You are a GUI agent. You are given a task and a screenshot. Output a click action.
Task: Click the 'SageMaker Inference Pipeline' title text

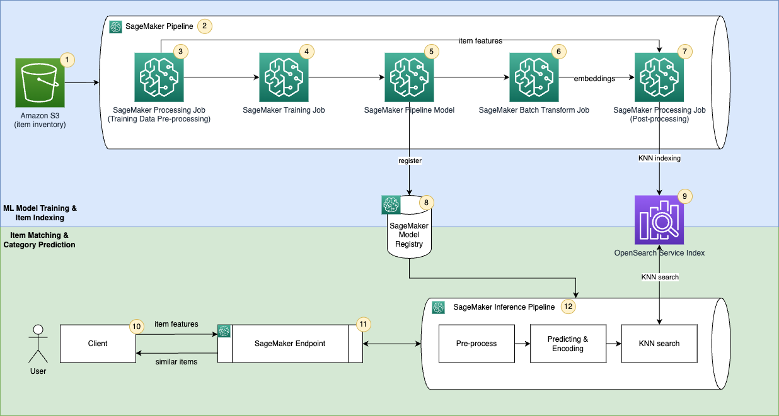click(x=504, y=307)
